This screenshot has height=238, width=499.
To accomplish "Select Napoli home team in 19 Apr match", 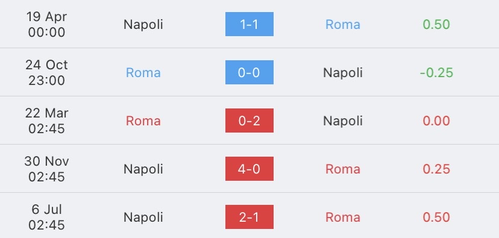I will (143, 25).
